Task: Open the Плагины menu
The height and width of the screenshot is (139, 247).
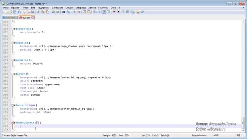Action: pyautogui.click(x=103, y=8)
